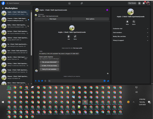Choose a GIF from the GIF icon

[45, 81]
